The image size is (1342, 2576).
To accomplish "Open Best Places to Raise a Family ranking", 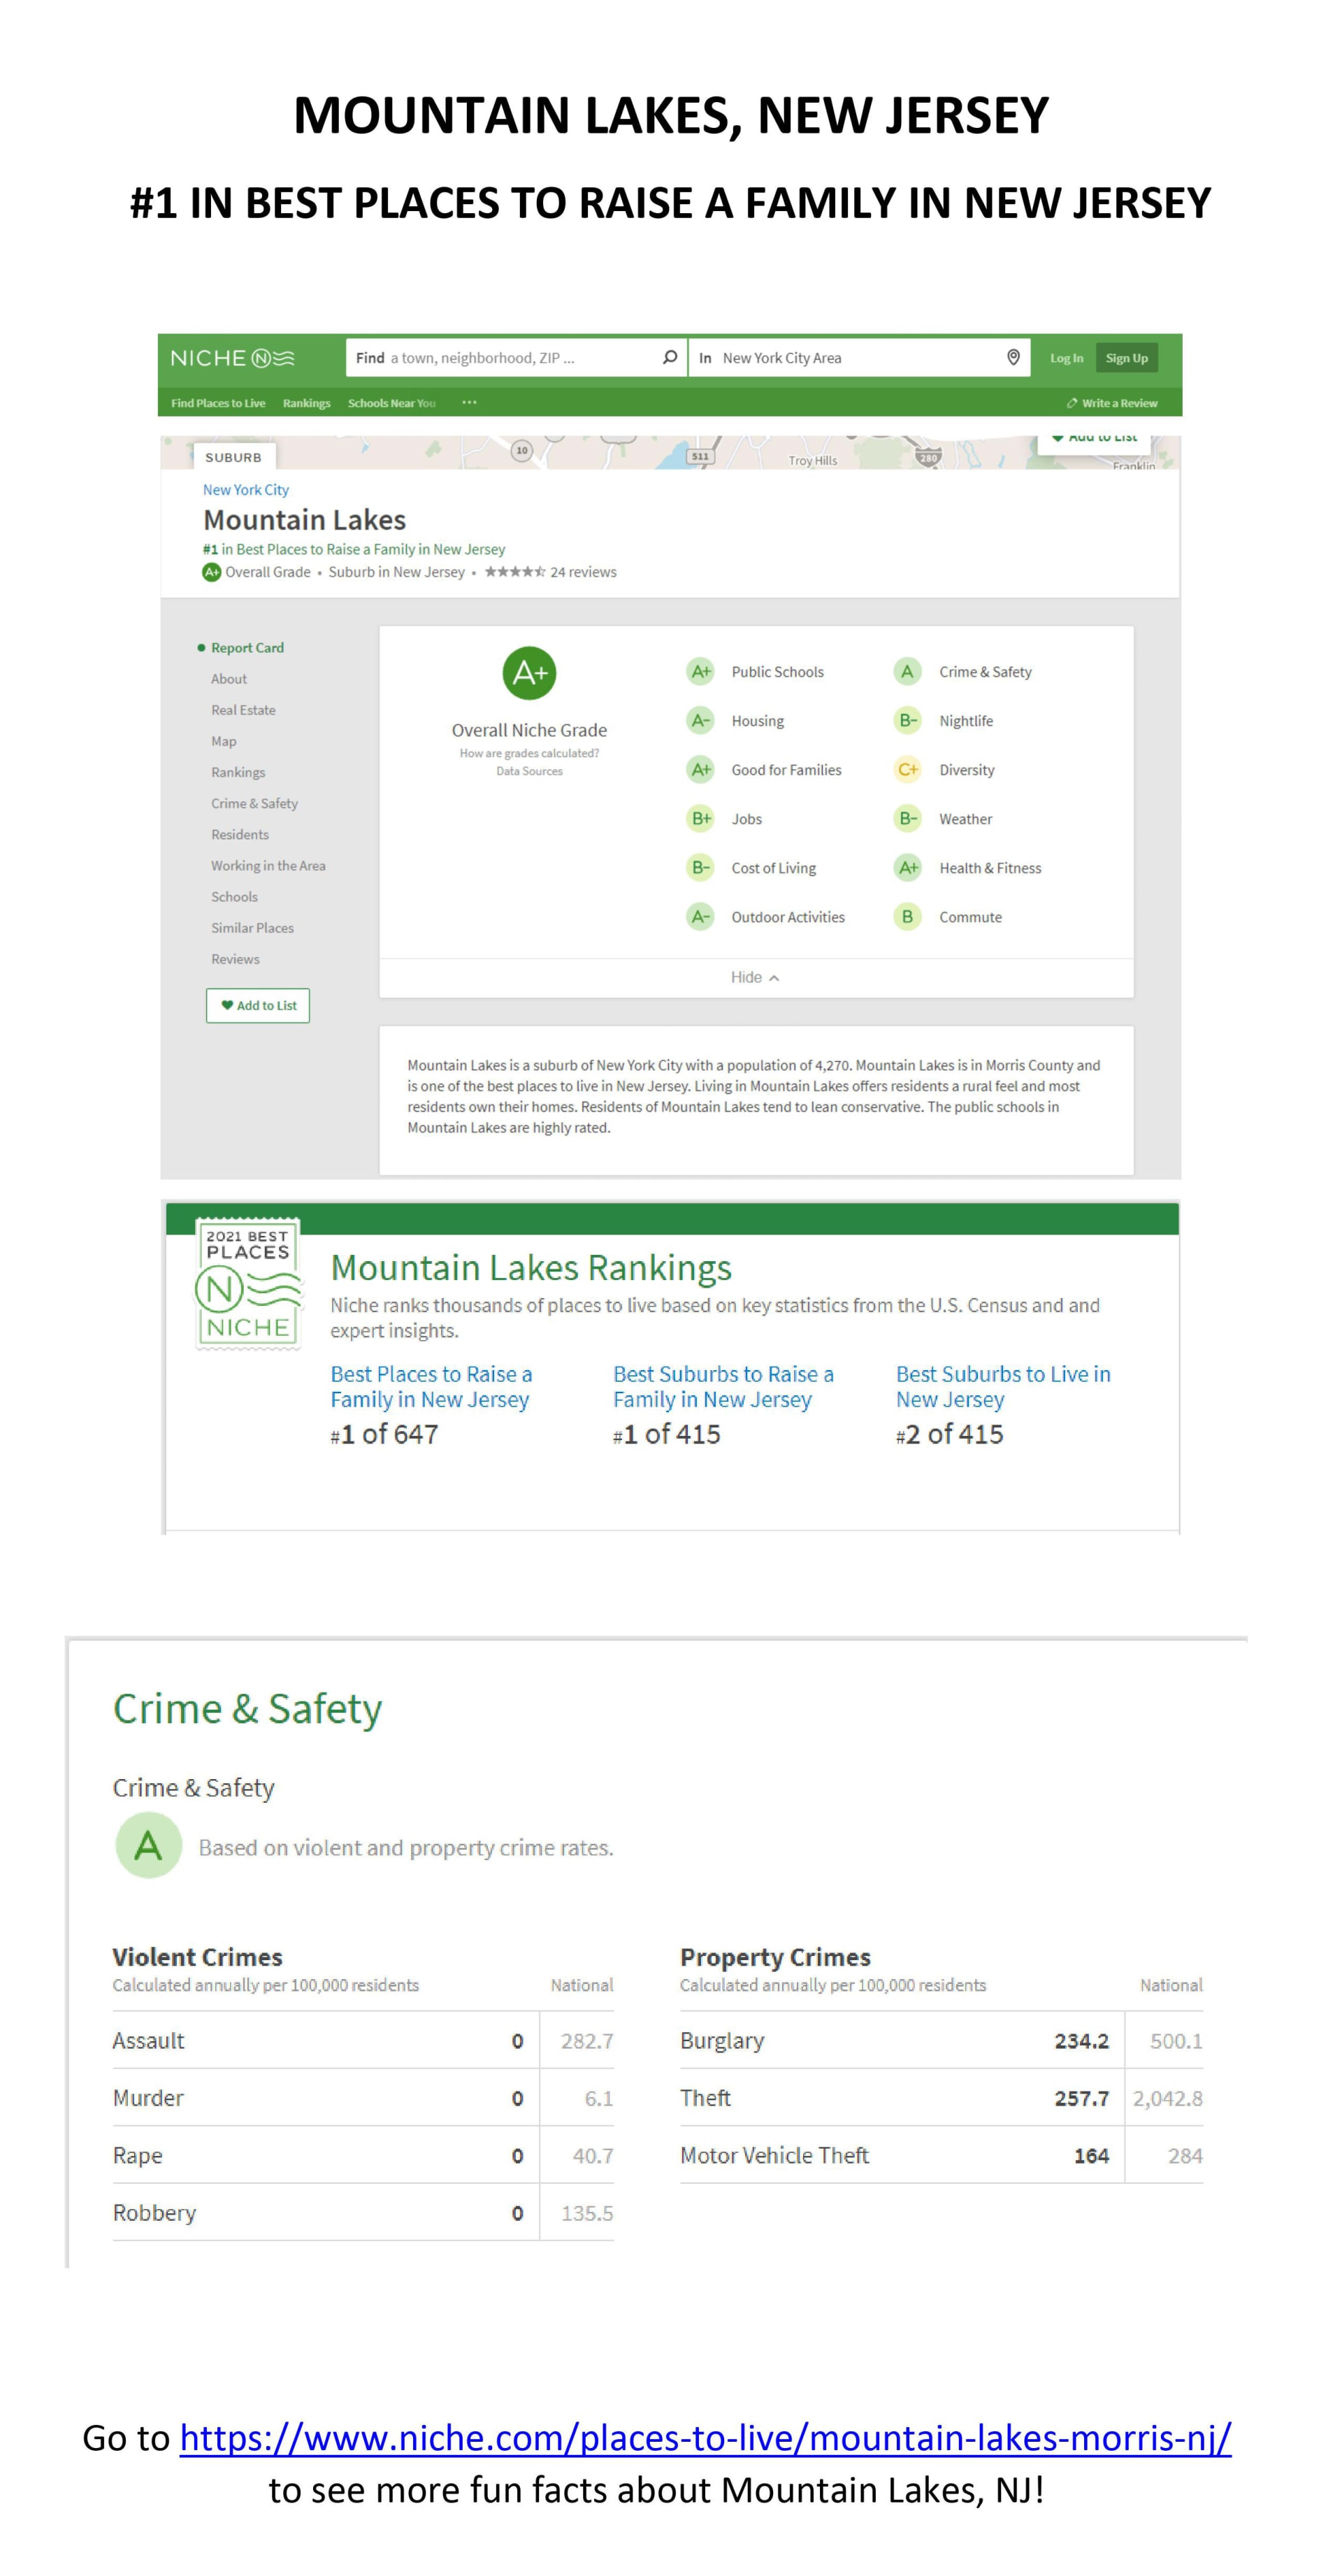I will 431,1386.
